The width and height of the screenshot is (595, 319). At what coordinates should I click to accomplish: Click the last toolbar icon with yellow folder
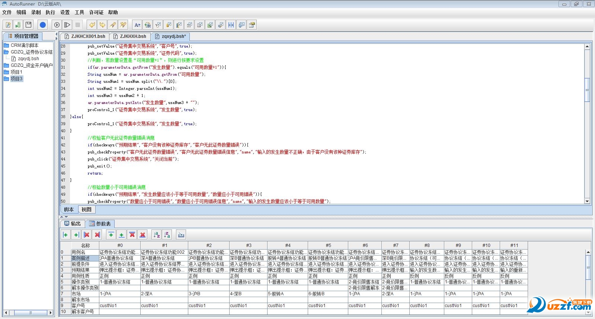tap(252, 25)
